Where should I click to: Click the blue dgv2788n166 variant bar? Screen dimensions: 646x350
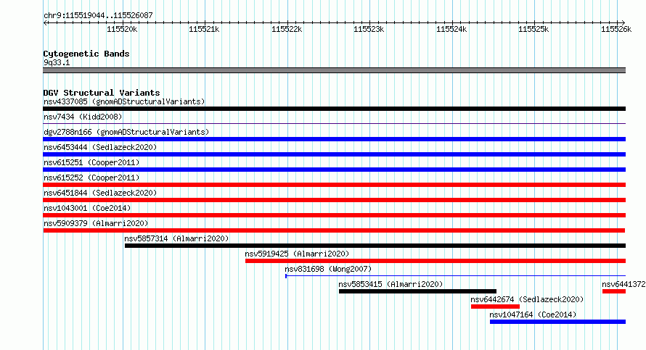[x=334, y=139]
